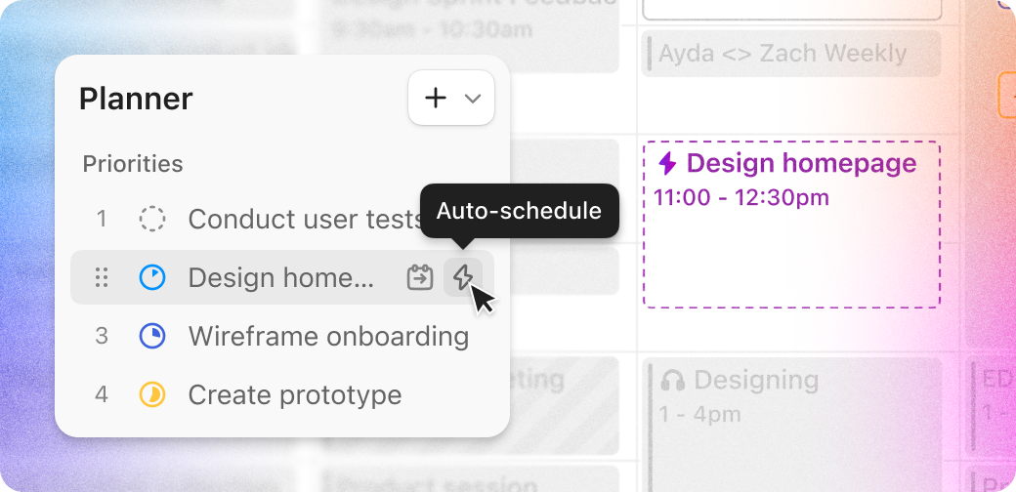Open the Ayda <> Zach Weekly event

791,54
